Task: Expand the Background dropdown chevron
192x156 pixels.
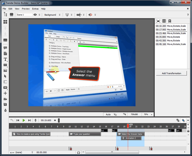Action: 60,15
